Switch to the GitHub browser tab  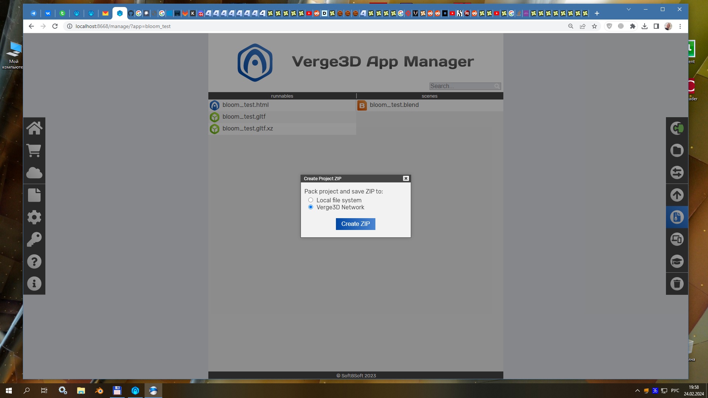pyautogui.click(x=131, y=13)
